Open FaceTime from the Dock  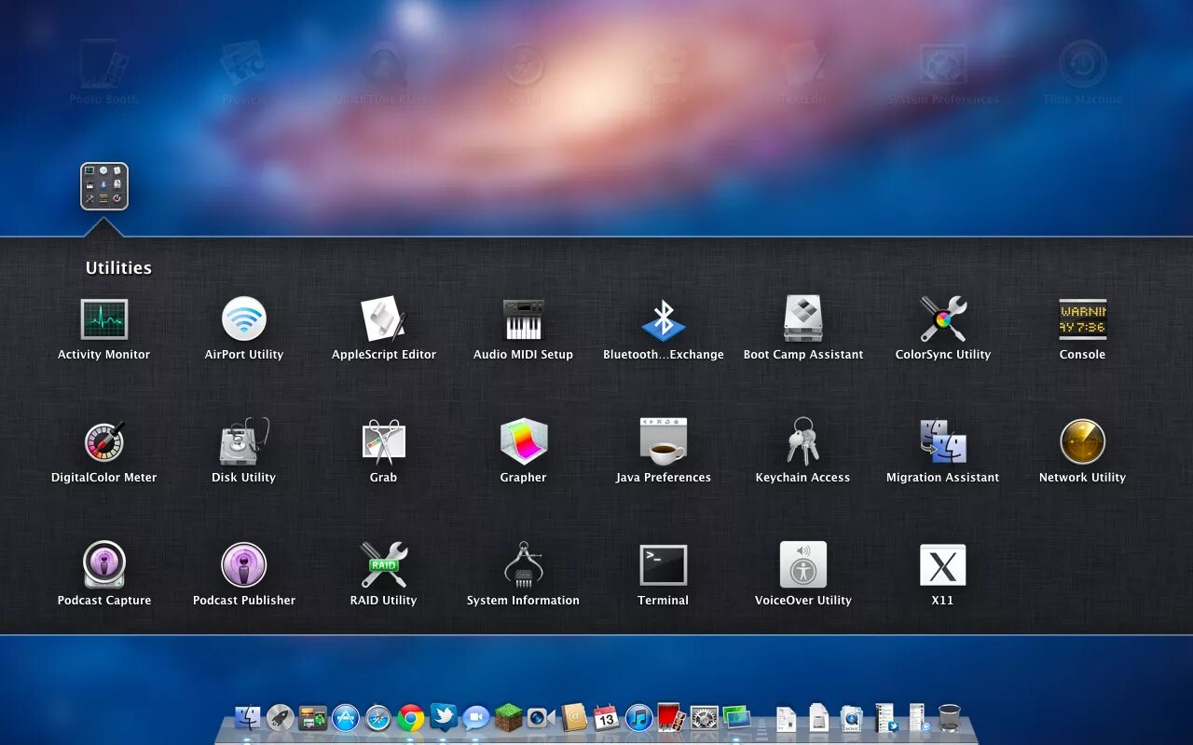coord(542,718)
